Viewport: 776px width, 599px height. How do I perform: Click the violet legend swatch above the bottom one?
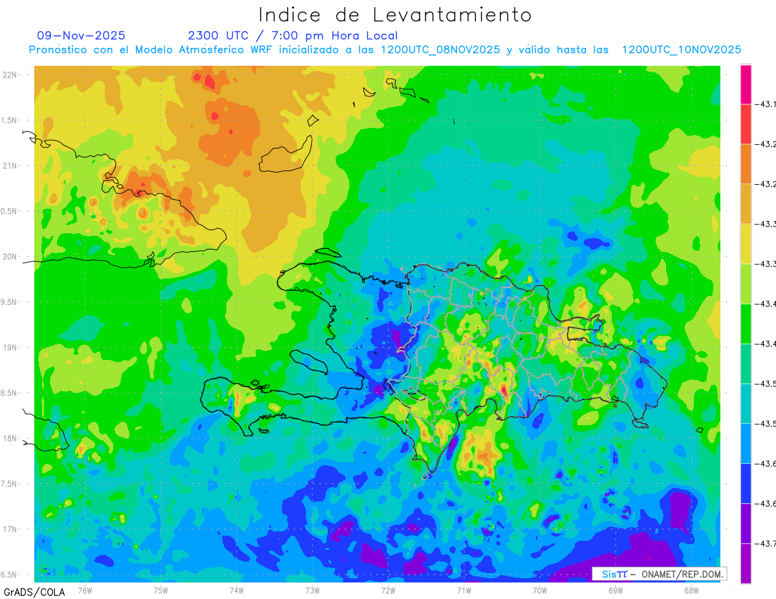[x=746, y=523]
